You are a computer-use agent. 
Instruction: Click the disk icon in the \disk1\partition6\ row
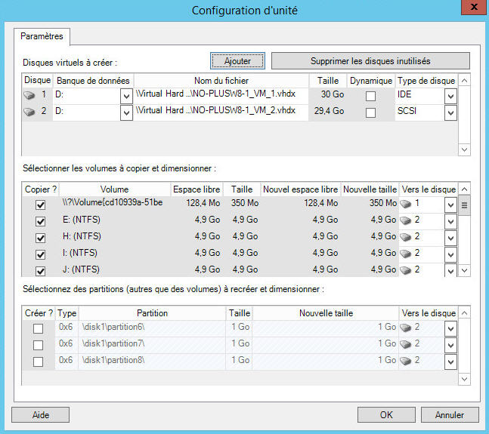pos(407,328)
